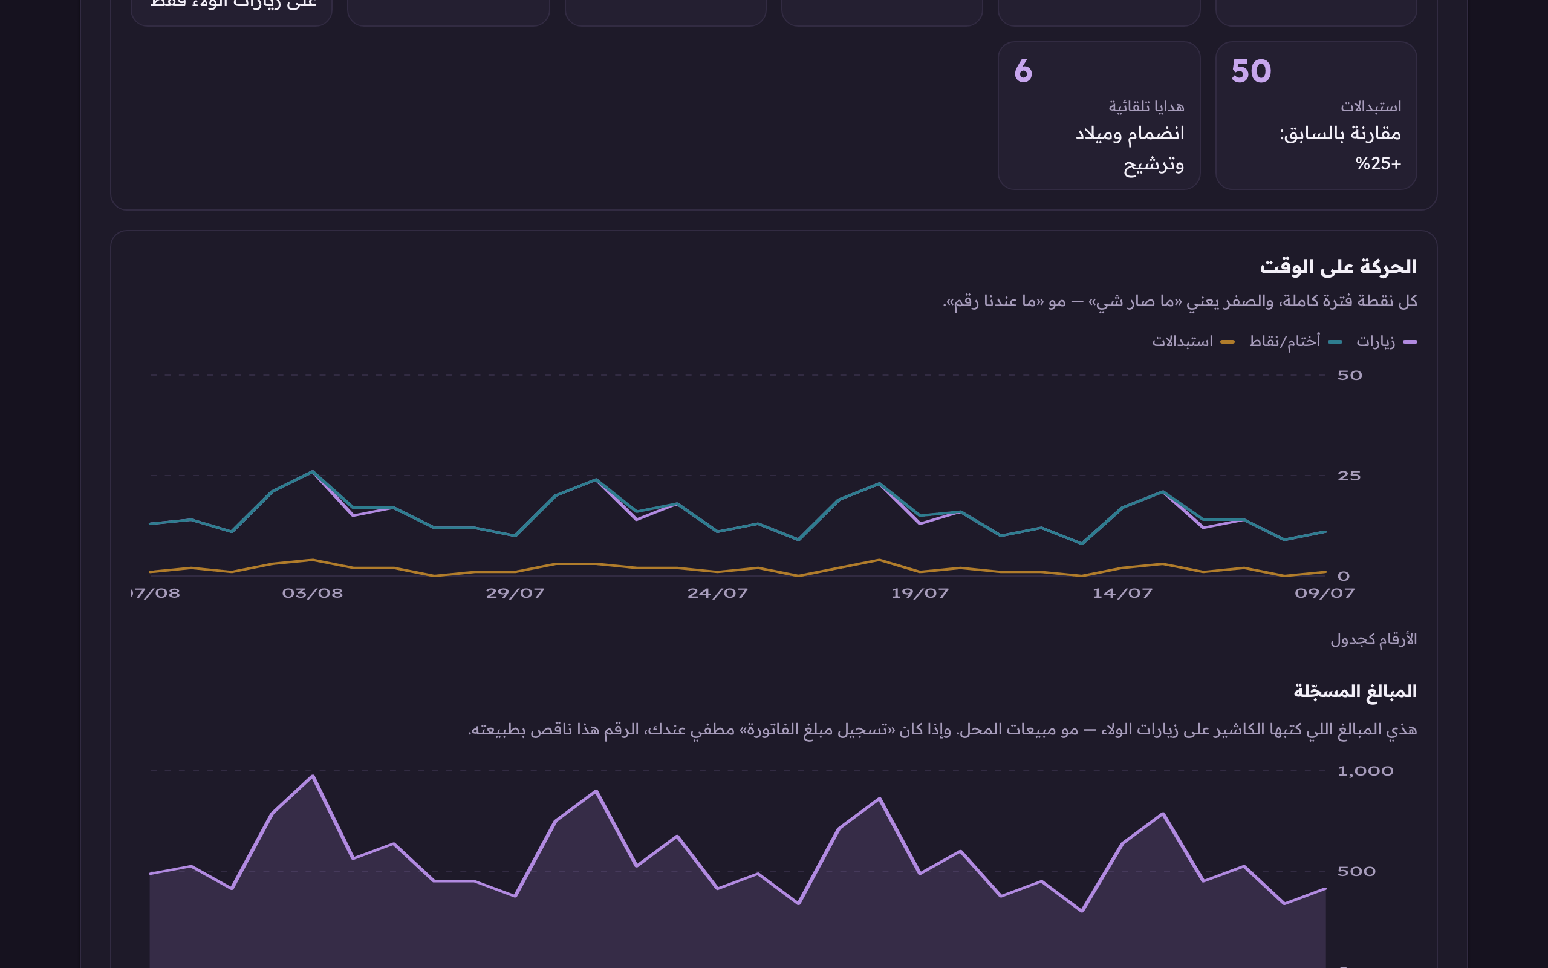Click the 19/07 date label on axis
Image resolution: width=1548 pixels, height=968 pixels.
(x=920, y=594)
